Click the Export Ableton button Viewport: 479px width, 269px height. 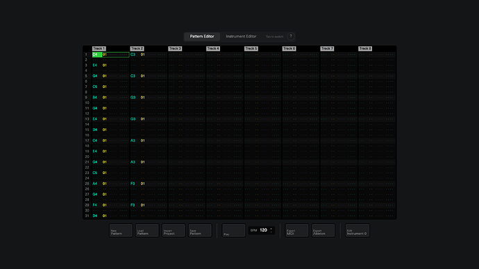point(323,231)
